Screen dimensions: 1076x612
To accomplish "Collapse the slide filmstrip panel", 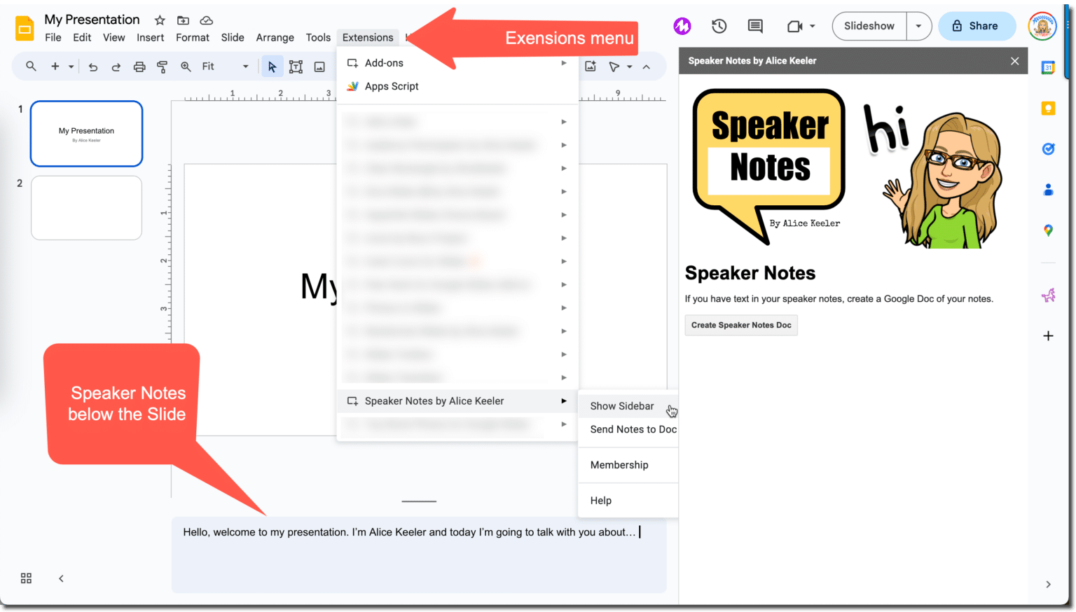I will tap(61, 578).
